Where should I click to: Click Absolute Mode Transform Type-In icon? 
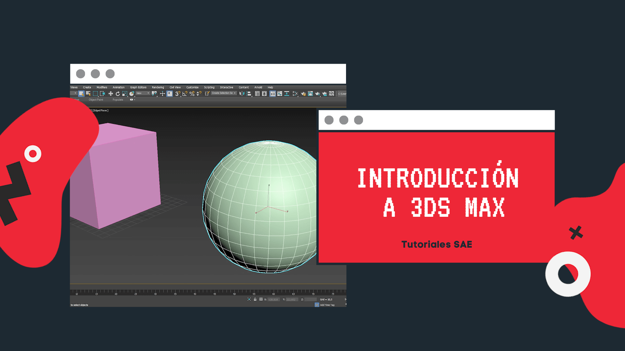click(x=261, y=299)
